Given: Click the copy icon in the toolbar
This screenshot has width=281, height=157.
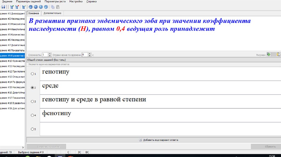Looking at the screenshot, I should (53, 7).
